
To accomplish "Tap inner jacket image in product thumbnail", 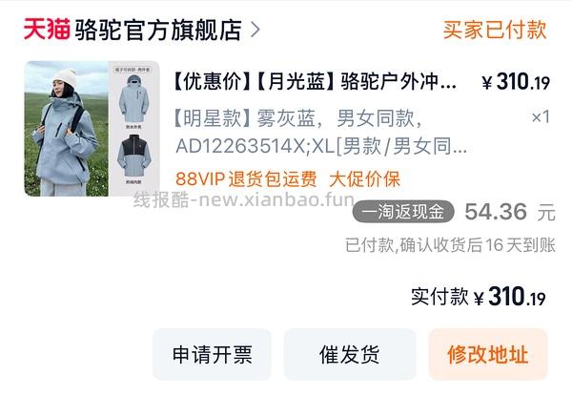I will click(133, 156).
